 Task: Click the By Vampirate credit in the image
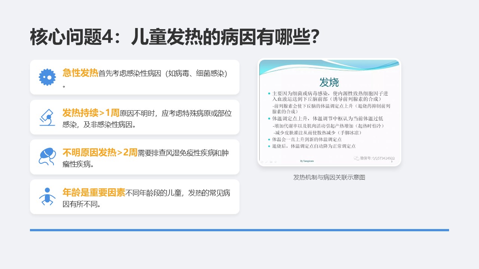tap(307, 161)
